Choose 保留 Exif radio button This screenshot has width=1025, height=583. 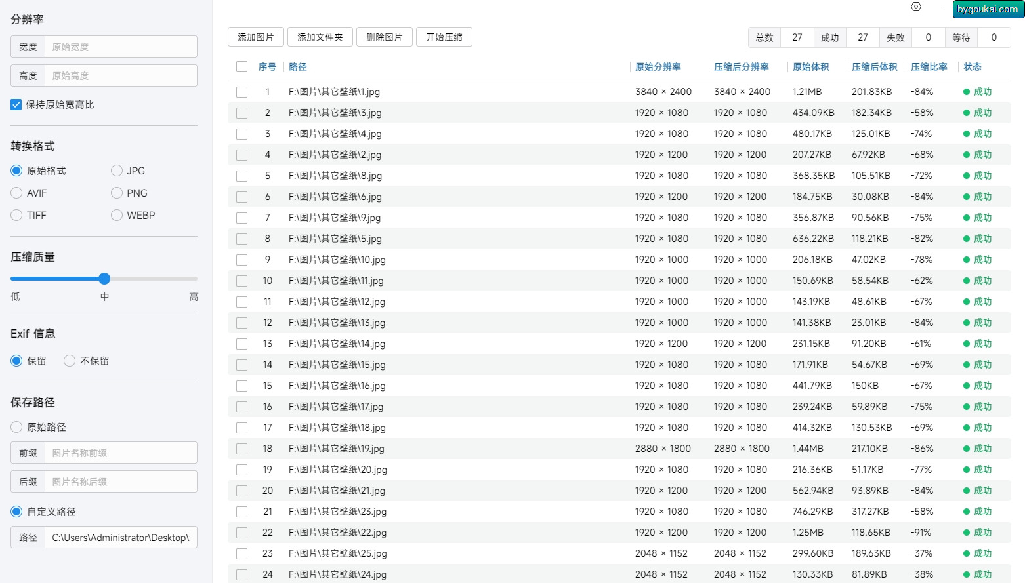coord(16,361)
